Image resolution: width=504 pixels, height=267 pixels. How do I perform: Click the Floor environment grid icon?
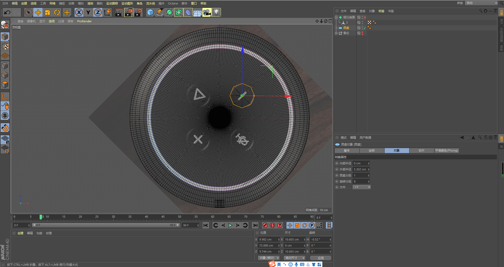(198, 12)
